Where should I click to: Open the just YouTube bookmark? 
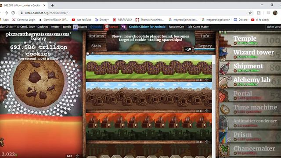pos(82,20)
